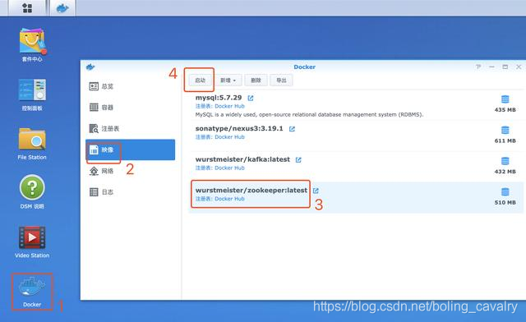Click the Docker whale icon in taskbar
The image size is (526, 322).
point(62,8)
